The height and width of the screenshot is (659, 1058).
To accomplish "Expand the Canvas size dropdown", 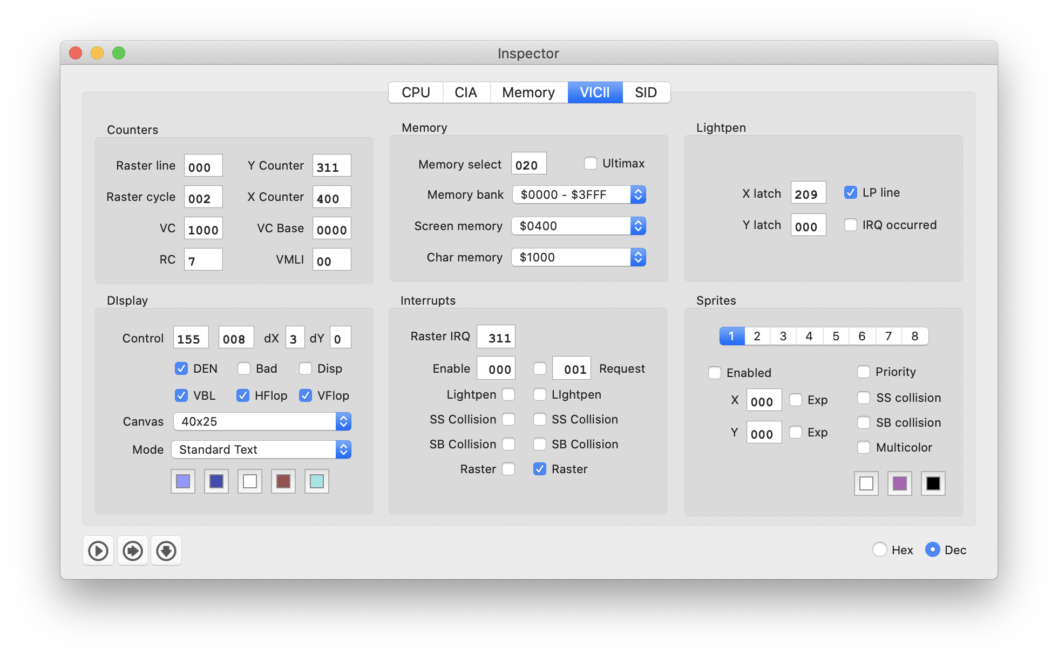I will coord(343,421).
